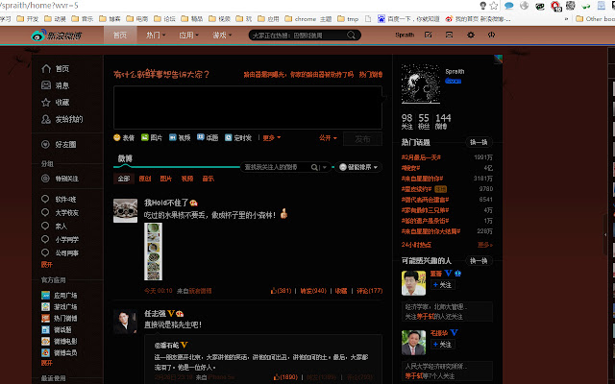The height and width of the screenshot is (384, 615).
Task: Expand 应用 dropdown in top nav
Action: pos(188,36)
